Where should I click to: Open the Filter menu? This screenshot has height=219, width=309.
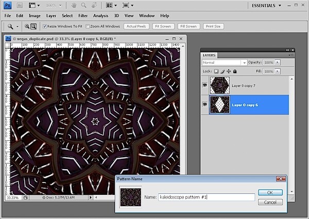83,16
